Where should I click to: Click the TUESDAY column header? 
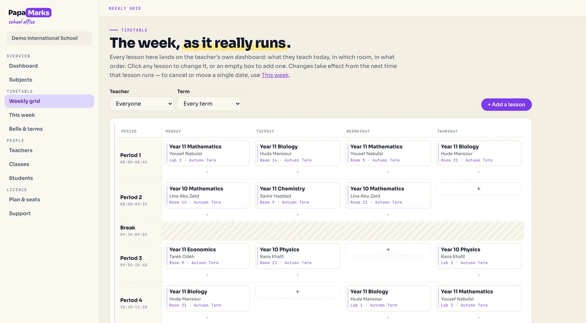click(265, 131)
